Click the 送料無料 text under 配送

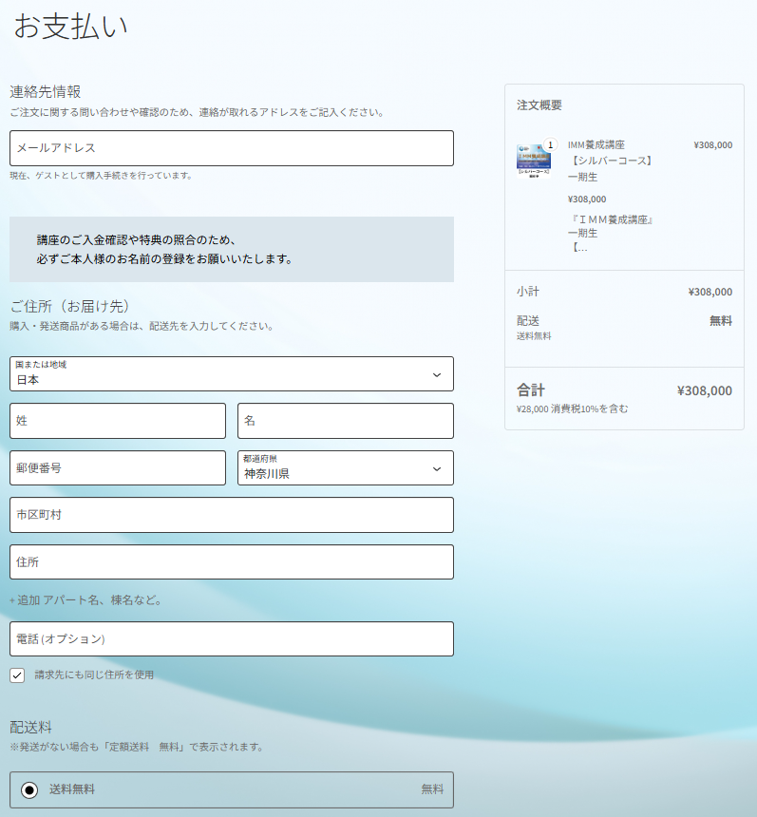click(534, 336)
